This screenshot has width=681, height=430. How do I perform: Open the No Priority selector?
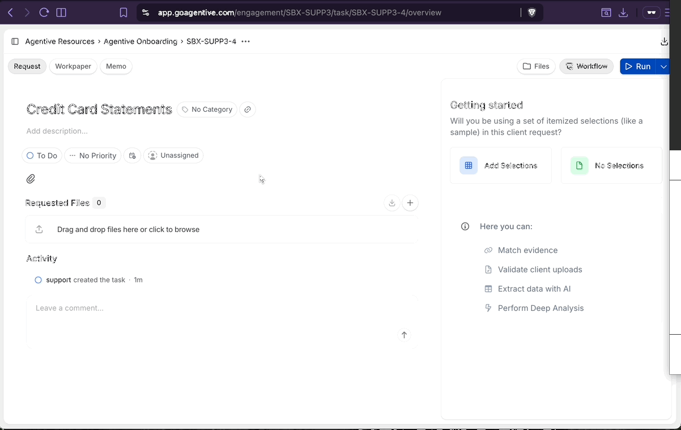point(93,155)
